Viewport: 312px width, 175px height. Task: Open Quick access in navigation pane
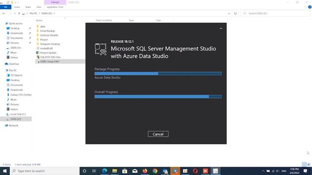[x=16, y=23]
